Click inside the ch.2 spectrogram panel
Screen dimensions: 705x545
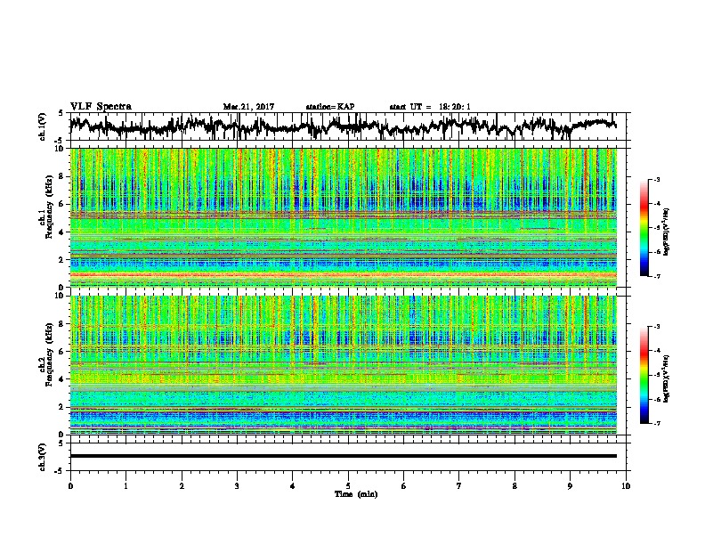point(344,365)
